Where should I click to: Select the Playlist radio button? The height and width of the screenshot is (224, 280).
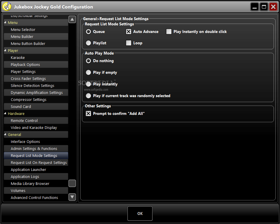(x=88, y=43)
